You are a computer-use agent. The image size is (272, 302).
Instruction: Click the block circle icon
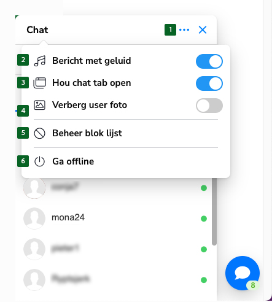pyautogui.click(x=39, y=133)
